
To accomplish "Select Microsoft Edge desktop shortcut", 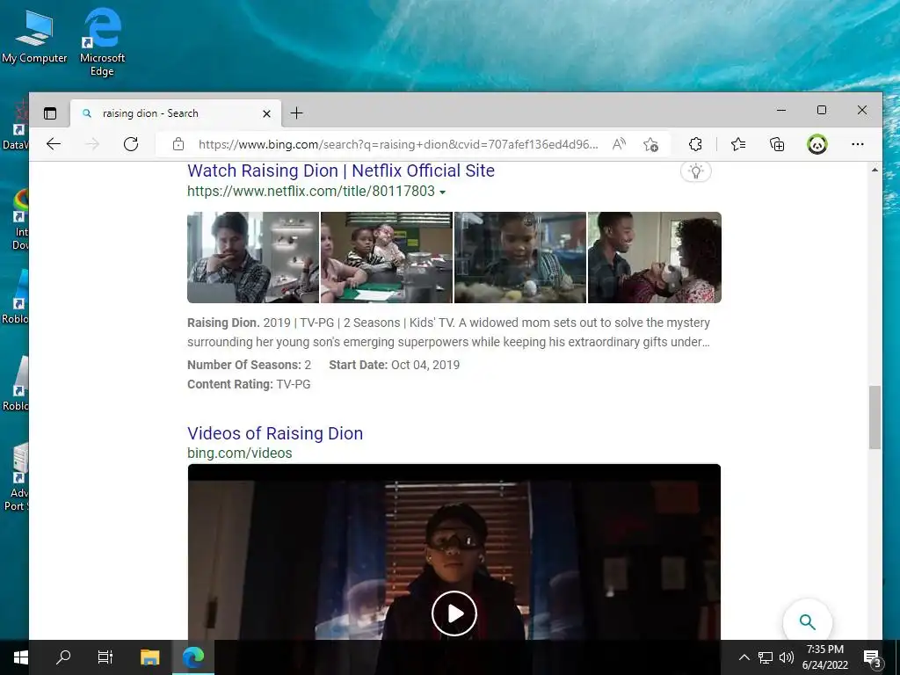I will (102, 42).
